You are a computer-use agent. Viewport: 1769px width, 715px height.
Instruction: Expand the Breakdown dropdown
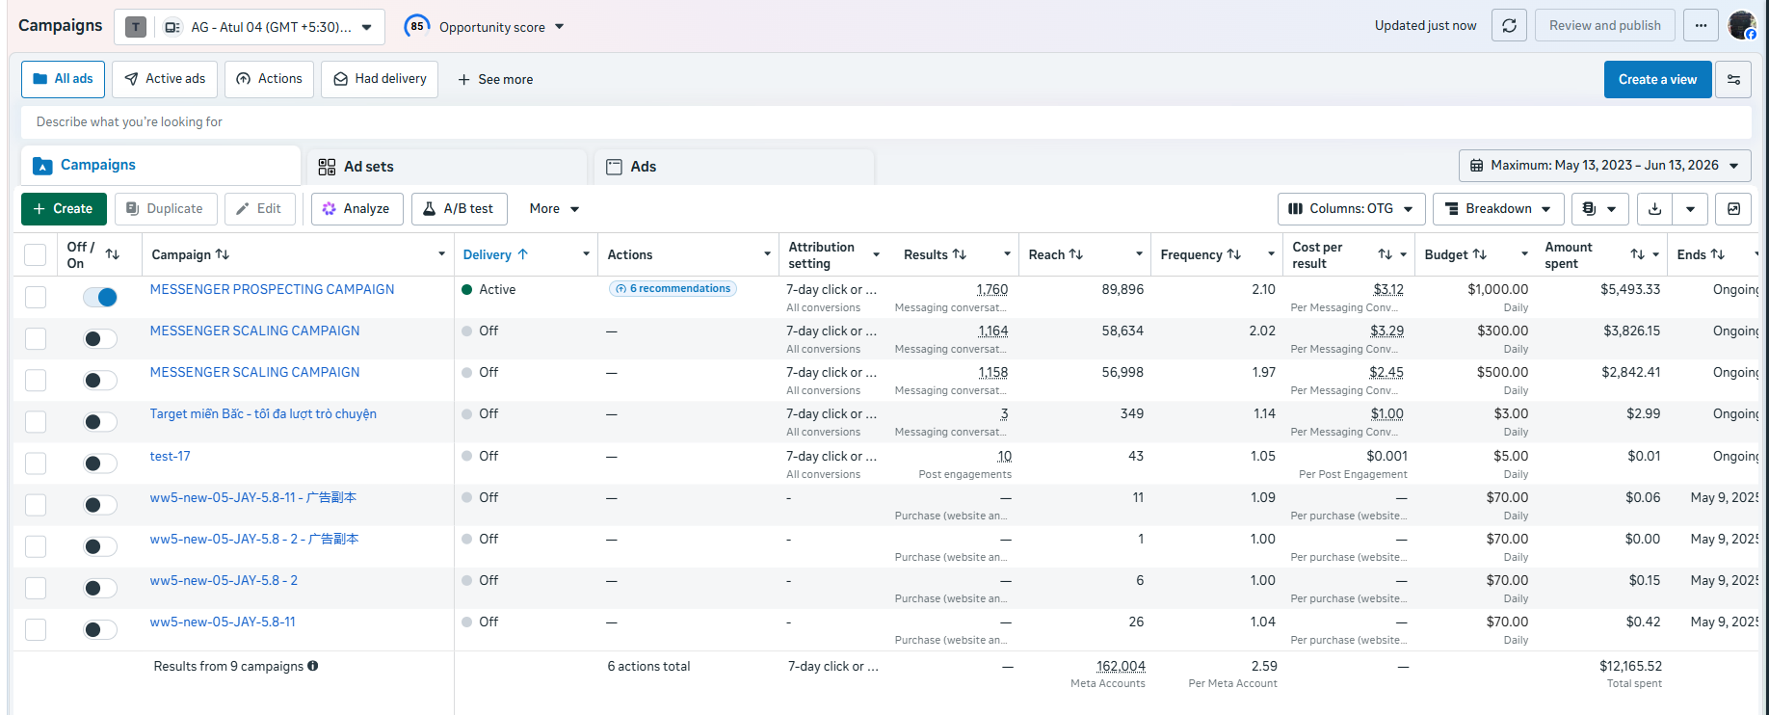click(1497, 209)
